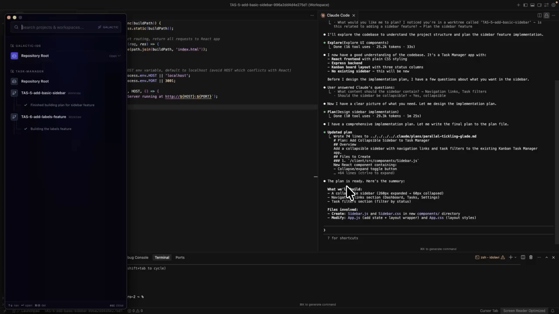Click the Galactic rocket badge
The image size is (559, 314).
pos(108,27)
